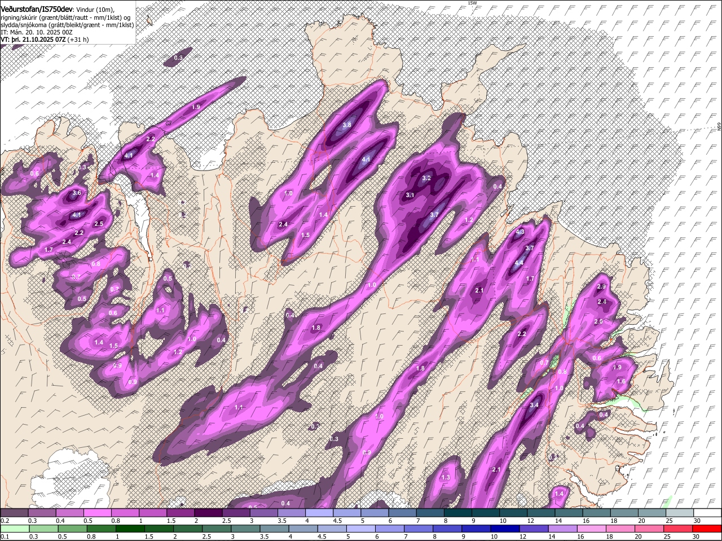Pick red rain-scale swatch between 25 and 30
This screenshot has width=722, height=541.
point(680,529)
